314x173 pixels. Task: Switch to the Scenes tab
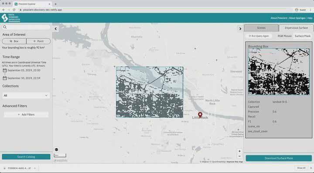[261, 28]
